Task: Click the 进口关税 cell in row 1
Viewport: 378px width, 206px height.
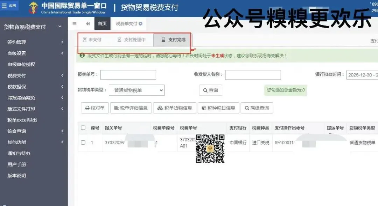Action: point(261,142)
